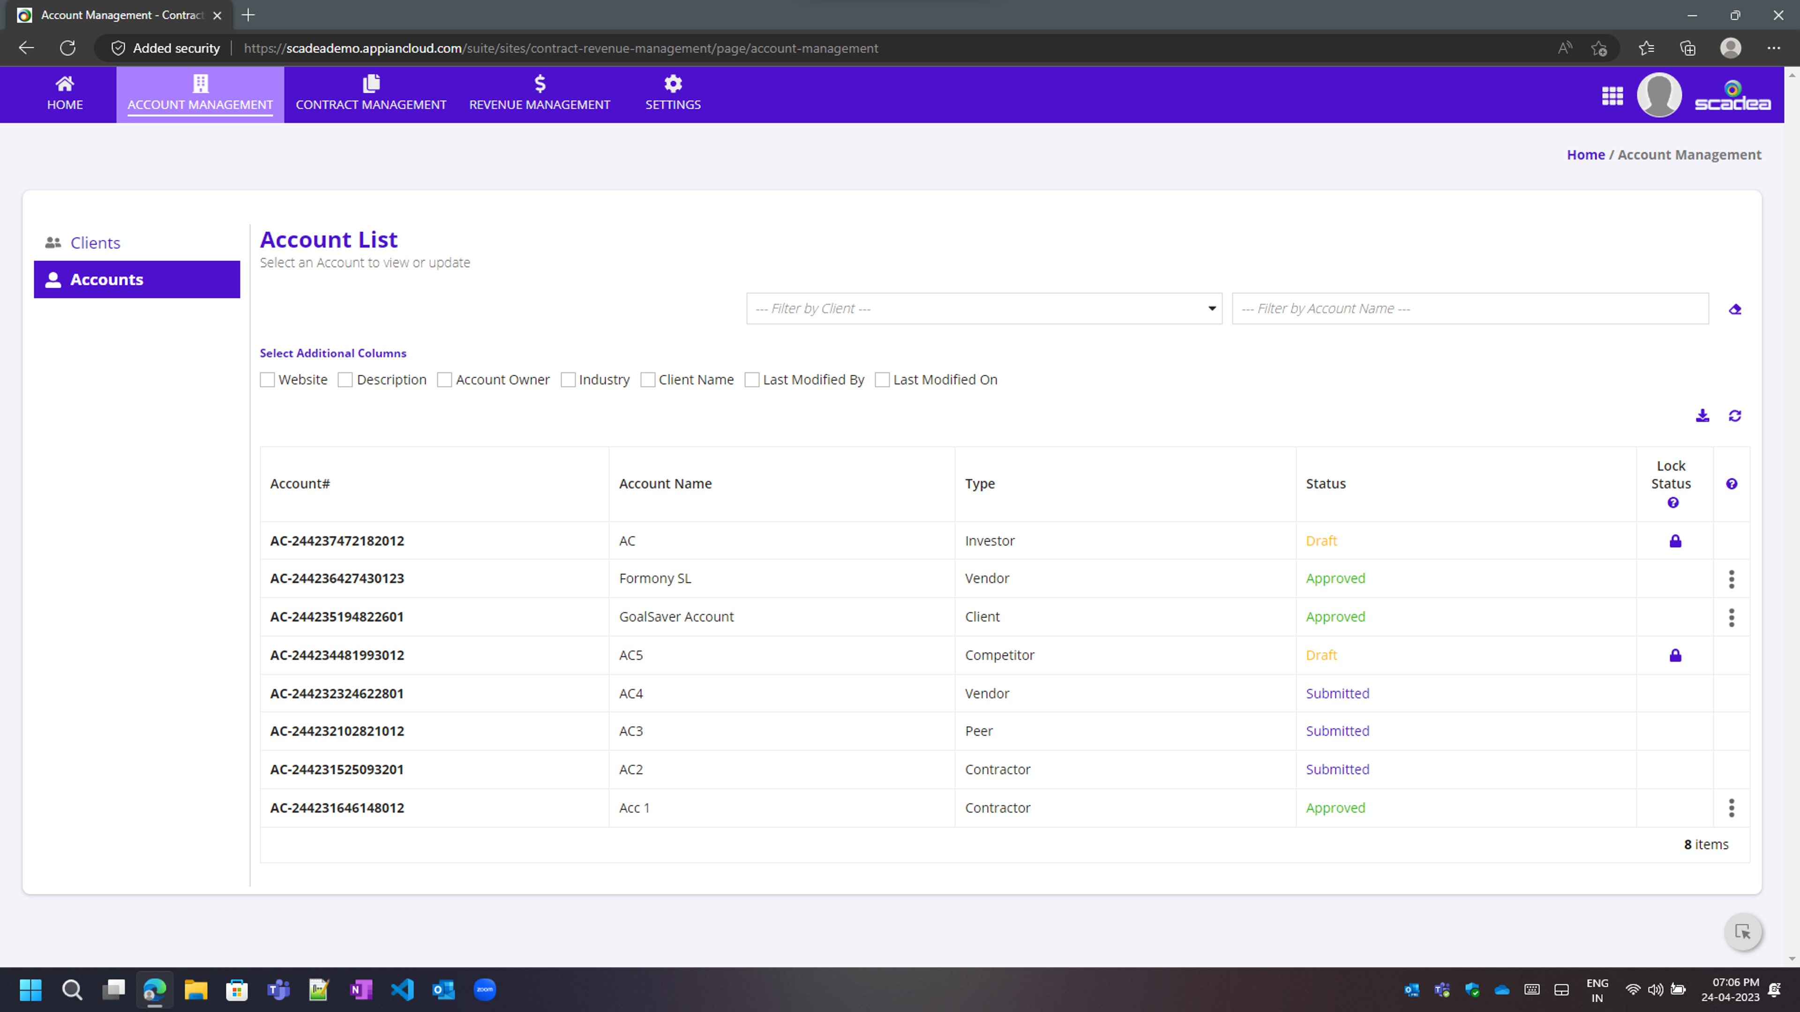Click the Home breadcrumb link
The width and height of the screenshot is (1800, 1012).
1585,155
